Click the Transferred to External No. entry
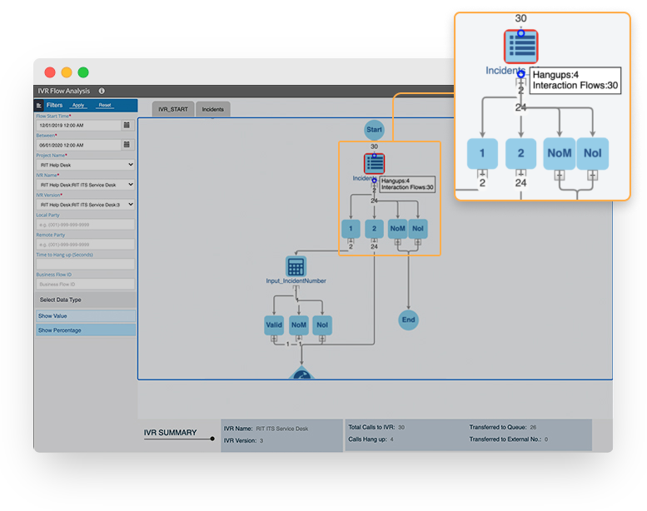The height and width of the screenshot is (511, 647). click(508, 439)
